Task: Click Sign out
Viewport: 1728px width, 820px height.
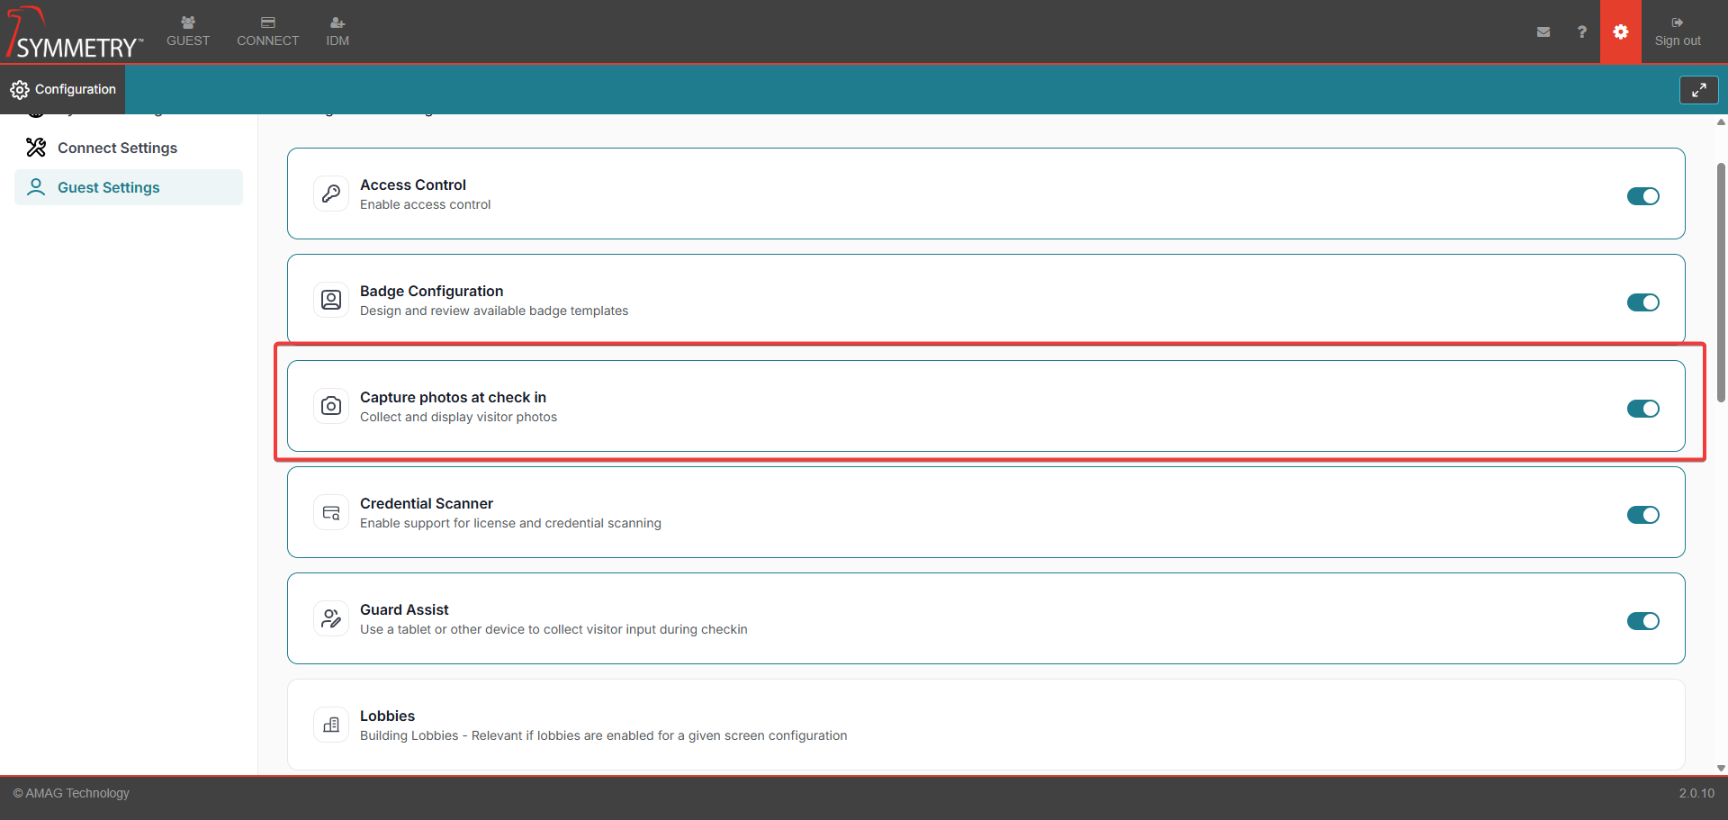Action: [x=1678, y=32]
